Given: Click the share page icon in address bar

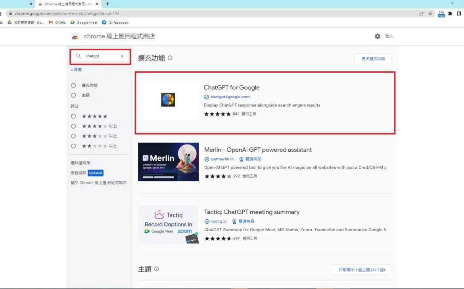Looking at the screenshot, I should tap(421, 13).
